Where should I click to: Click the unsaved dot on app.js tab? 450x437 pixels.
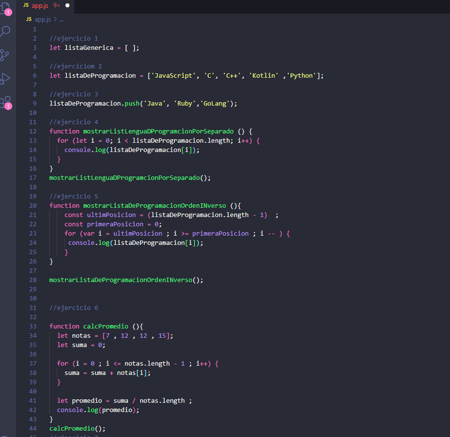pyautogui.click(x=67, y=5)
